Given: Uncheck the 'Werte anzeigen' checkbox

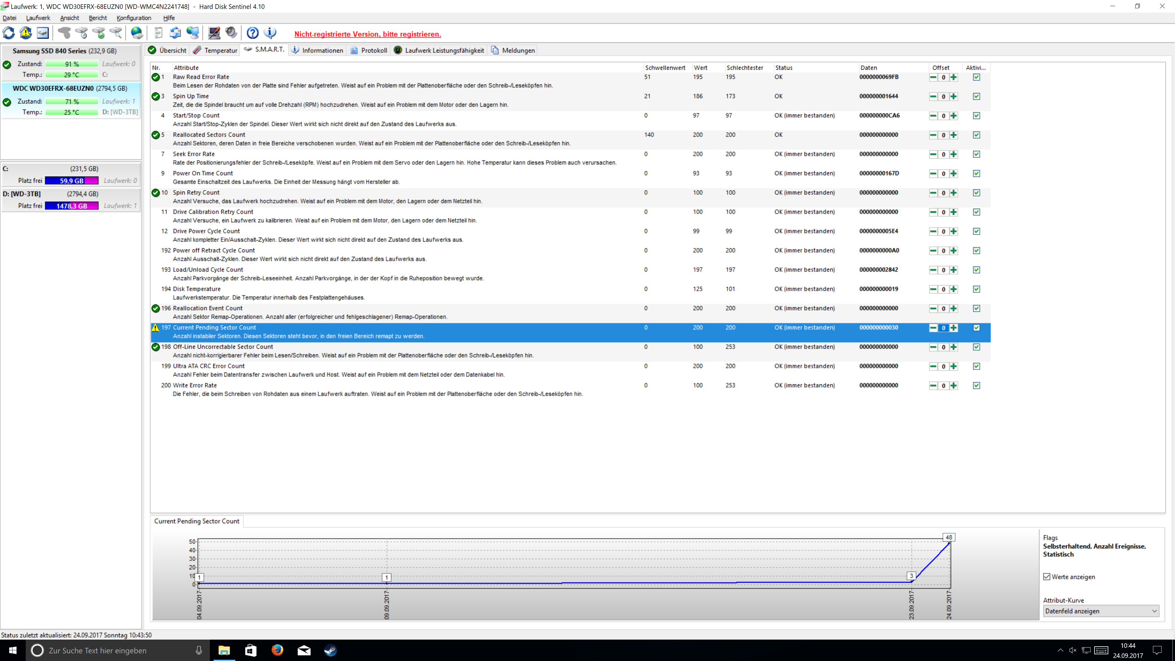Looking at the screenshot, I should pos(1047,577).
